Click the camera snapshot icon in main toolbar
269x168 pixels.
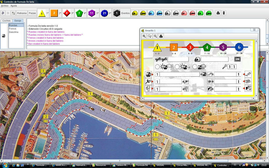click(x=218, y=13)
